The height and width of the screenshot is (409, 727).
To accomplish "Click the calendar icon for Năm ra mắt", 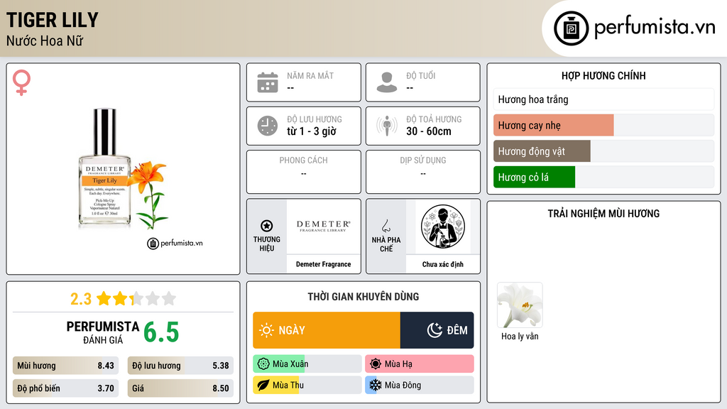I will tap(268, 82).
